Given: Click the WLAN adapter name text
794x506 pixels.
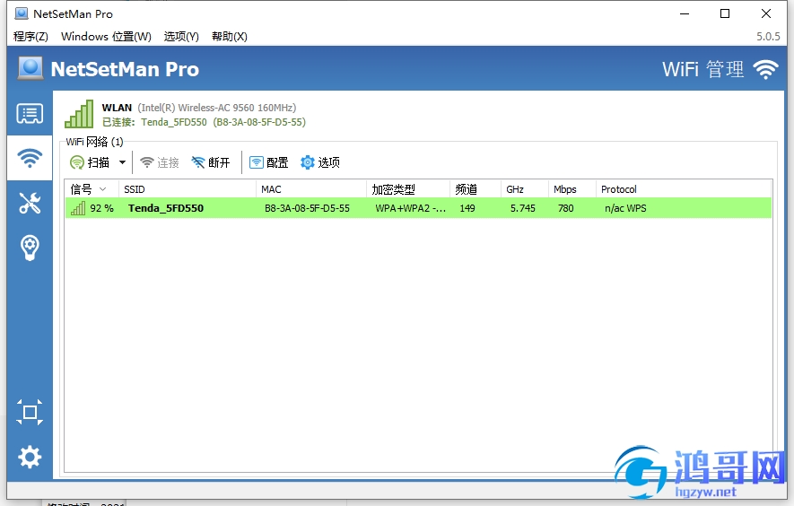Looking at the screenshot, I should pyautogui.click(x=117, y=108).
